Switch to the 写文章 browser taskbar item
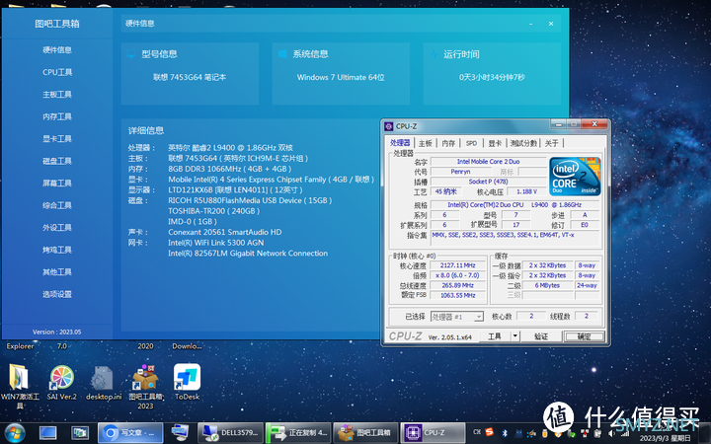The image size is (711, 444). (130, 433)
